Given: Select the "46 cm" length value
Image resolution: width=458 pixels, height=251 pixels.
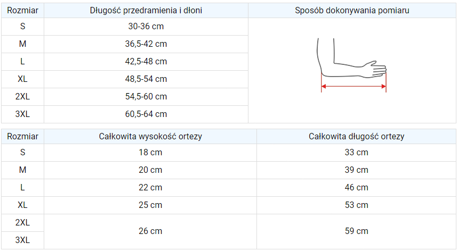Looking at the screenshot, I should point(356,188).
